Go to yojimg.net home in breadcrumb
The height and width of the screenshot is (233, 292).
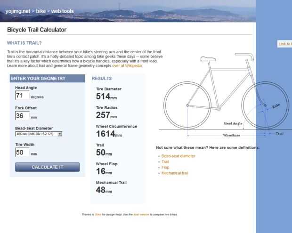(x=18, y=10)
